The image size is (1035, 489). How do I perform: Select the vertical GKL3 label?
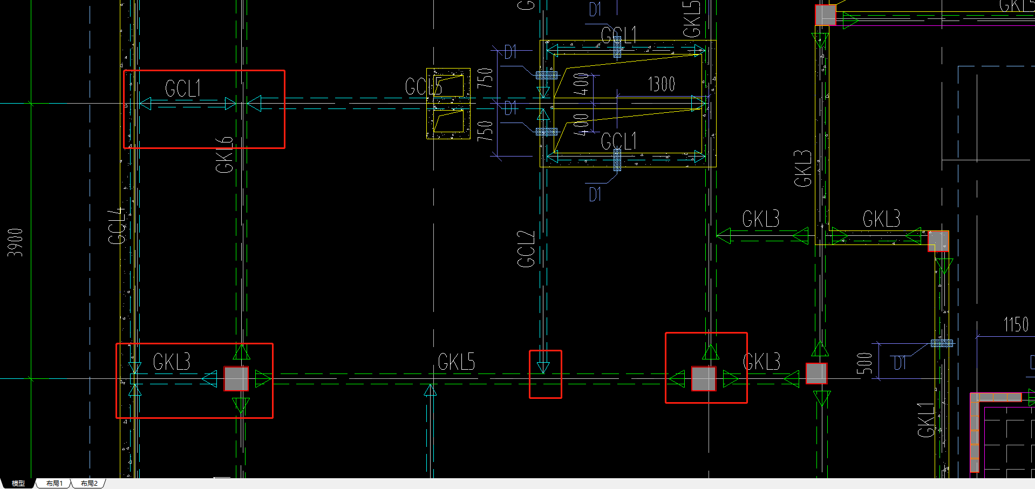(803, 168)
